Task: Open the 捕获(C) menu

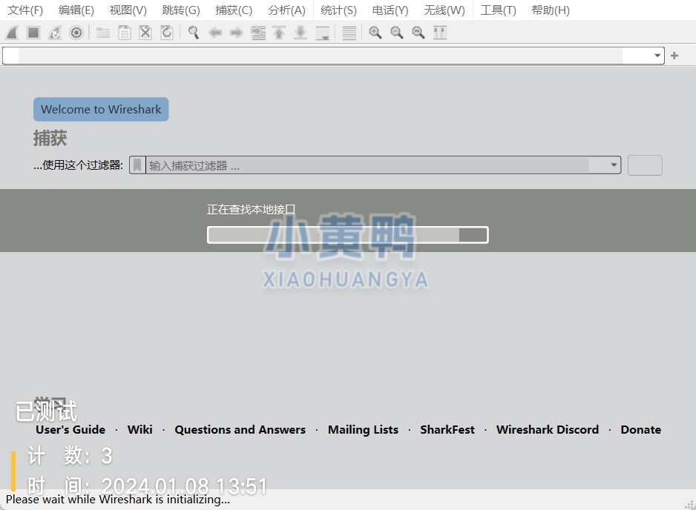Action: 234,10
